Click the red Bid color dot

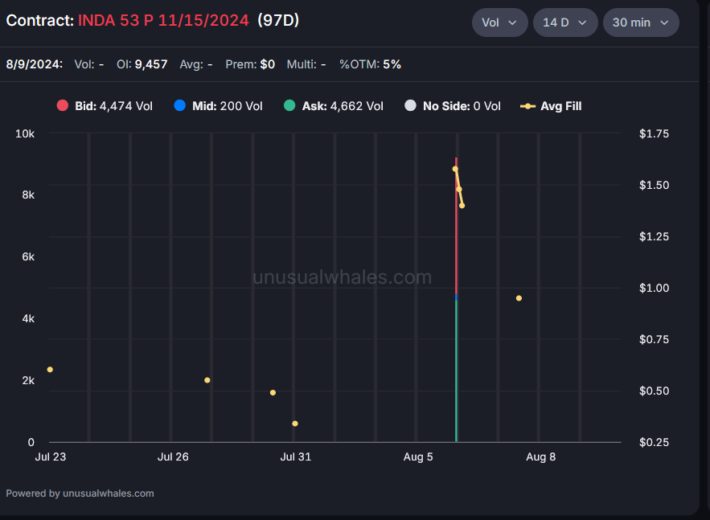[63, 105]
